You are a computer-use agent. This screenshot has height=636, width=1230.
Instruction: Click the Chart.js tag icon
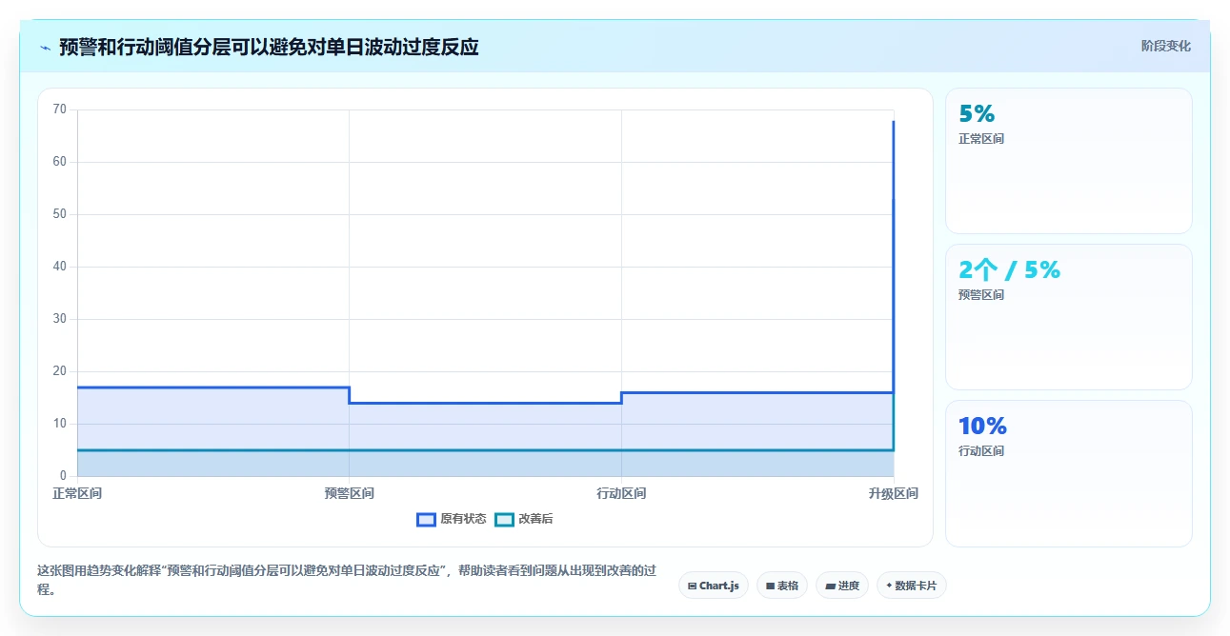[x=692, y=586]
